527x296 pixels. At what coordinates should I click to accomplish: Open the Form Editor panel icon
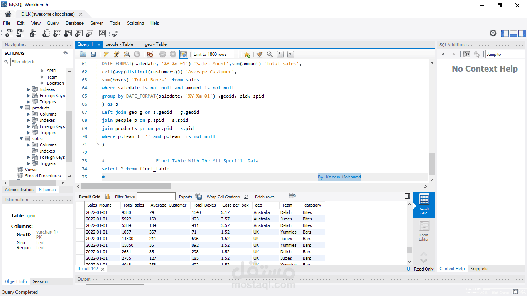[424, 231]
